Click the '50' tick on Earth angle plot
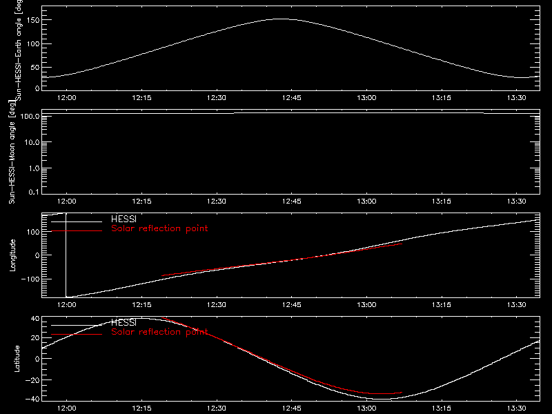552x414 pixels. click(x=35, y=67)
